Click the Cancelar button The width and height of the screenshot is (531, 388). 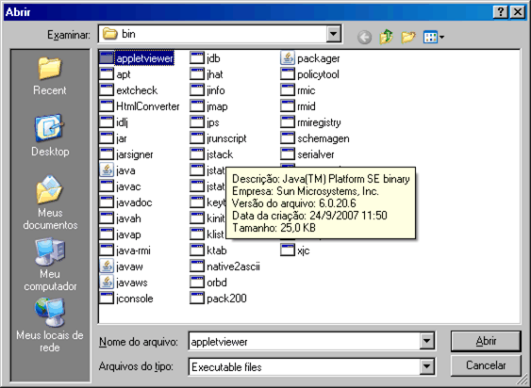point(486,365)
